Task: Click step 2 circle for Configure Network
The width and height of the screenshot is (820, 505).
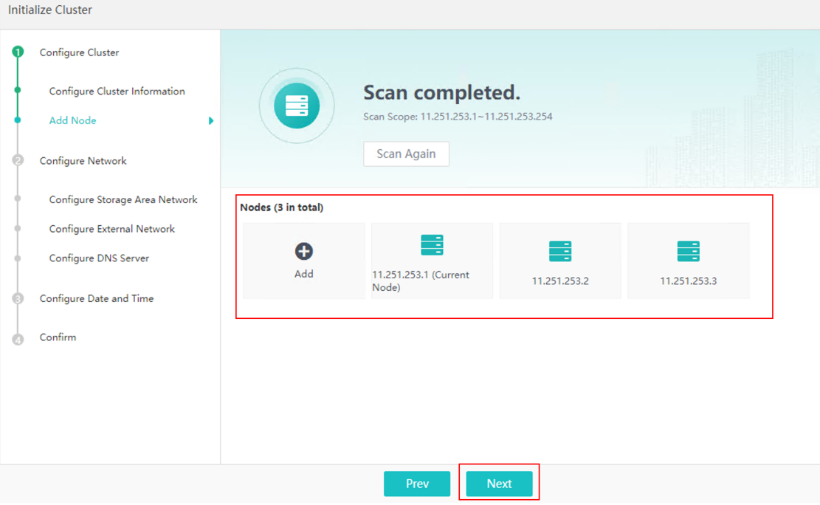Action: [18, 161]
